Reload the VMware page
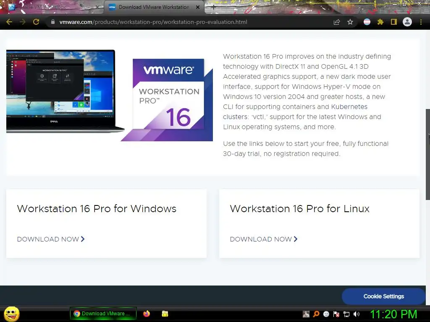430x322 pixels. [x=36, y=22]
